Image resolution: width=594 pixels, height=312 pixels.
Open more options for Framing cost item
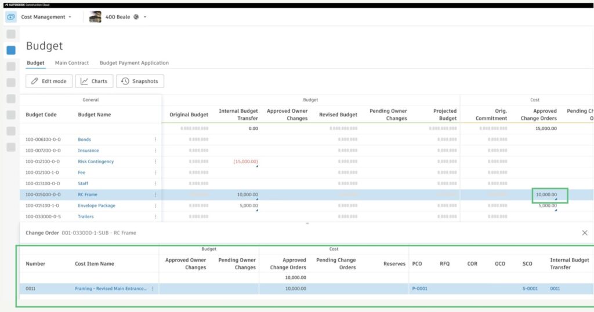click(x=153, y=288)
